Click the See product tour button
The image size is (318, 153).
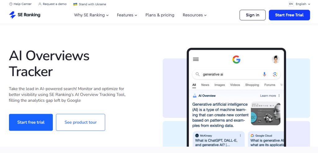pos(80,122)
